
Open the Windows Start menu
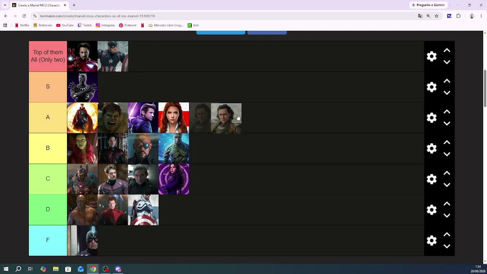[6, 269]
